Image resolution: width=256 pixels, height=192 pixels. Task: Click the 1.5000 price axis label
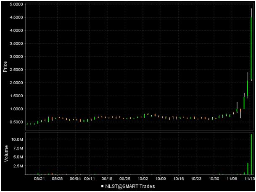click(16, 96)
